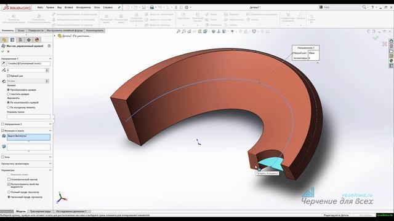Switch to the PropertyManager tab icon
The image size is (394, 221).
[12, 40]
